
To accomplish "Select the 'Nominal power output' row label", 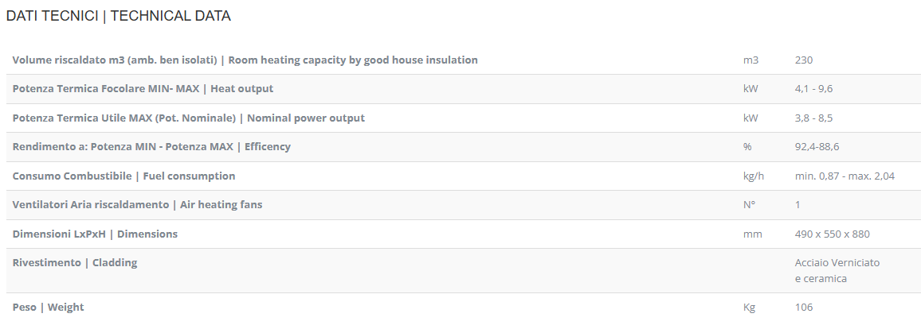I will pyautogui.click(x=188, y=118).
